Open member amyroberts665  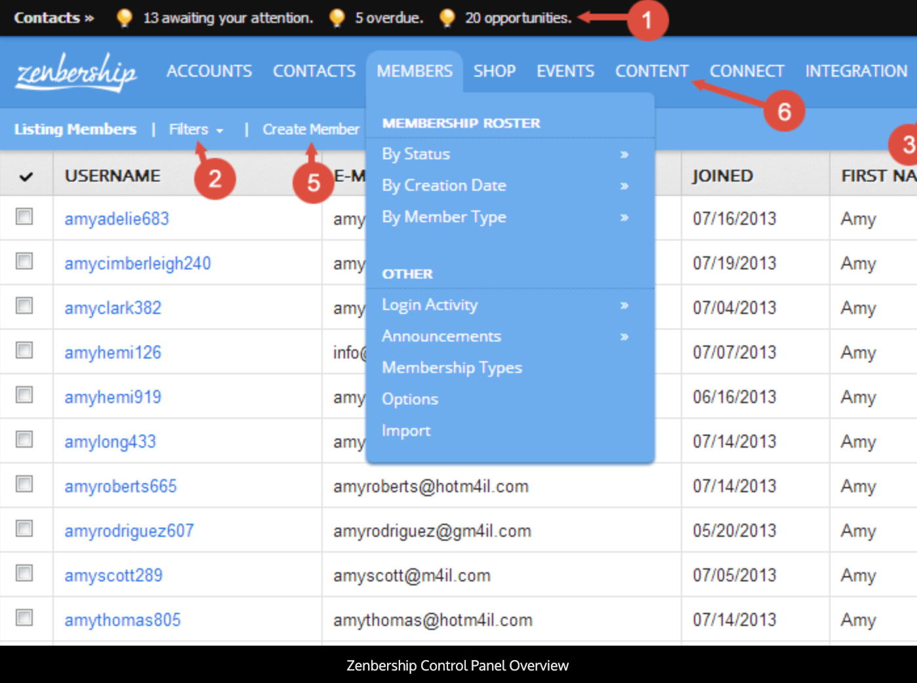click(121, 486)
